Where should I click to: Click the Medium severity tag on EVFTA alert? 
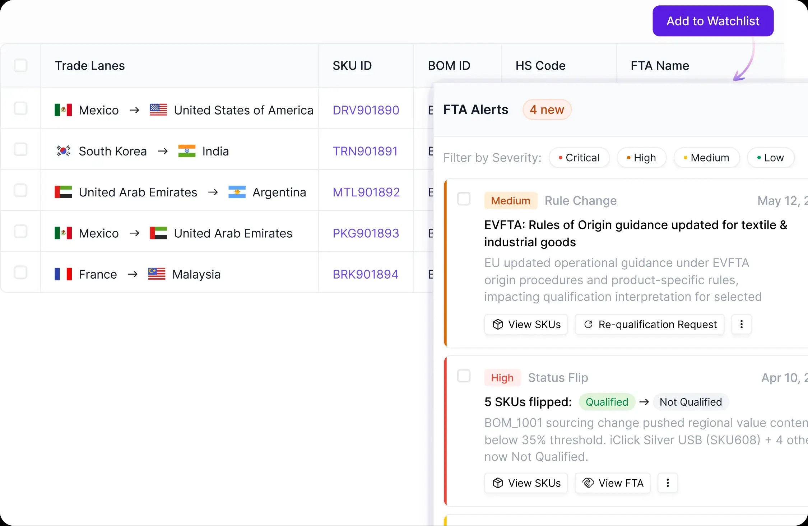point(511,201)
